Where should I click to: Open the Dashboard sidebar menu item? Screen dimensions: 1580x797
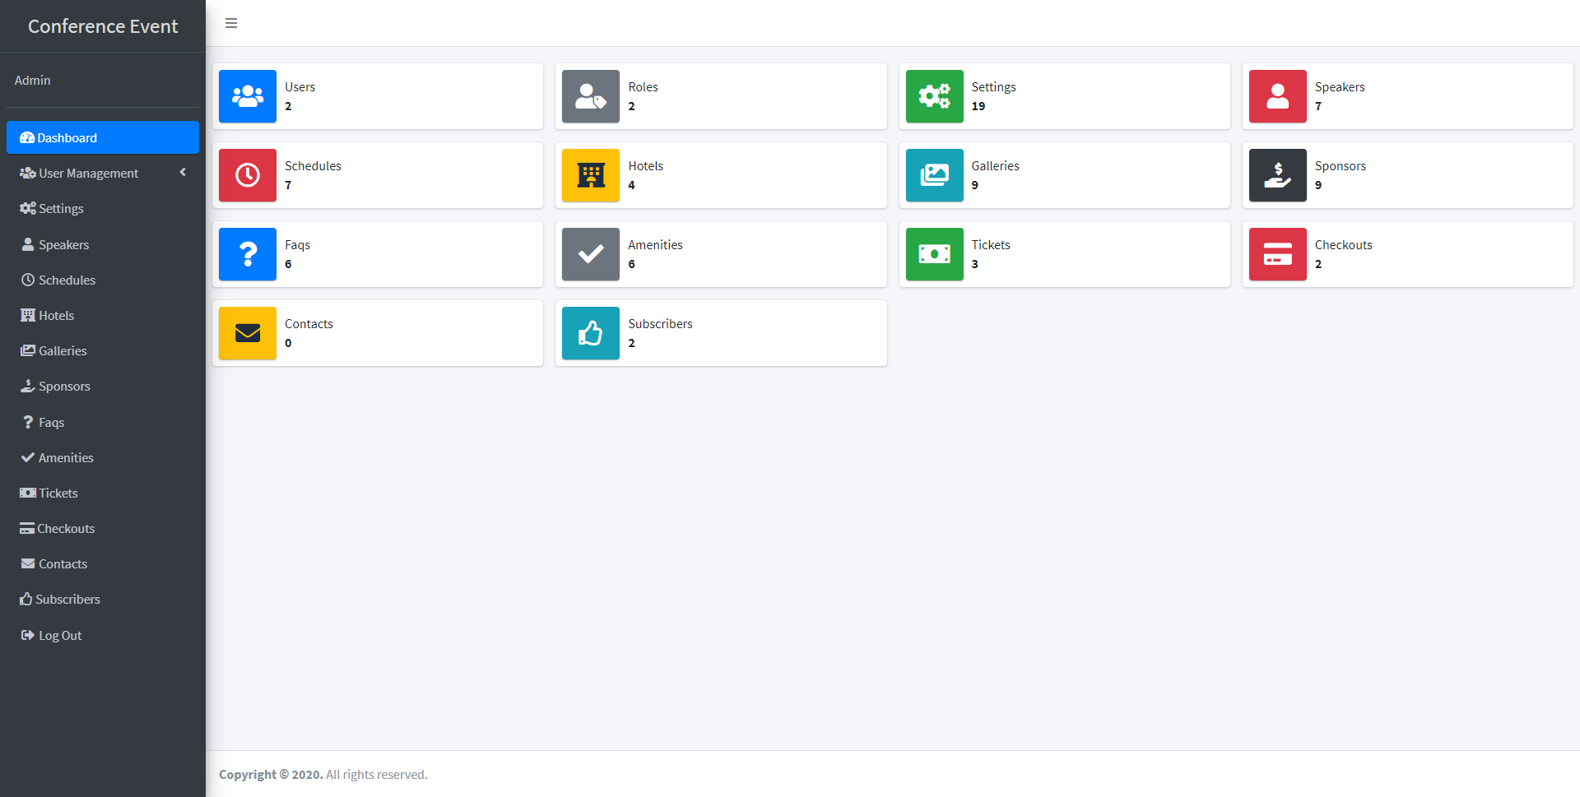[103, 137]
